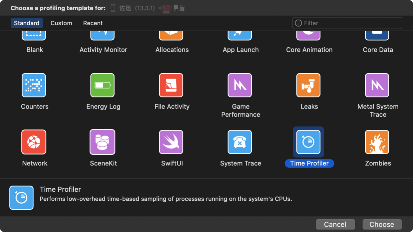The width and height of the screenshot is (413, 232).
Task: Select the Core Data template icon
Action: point(377,36)
